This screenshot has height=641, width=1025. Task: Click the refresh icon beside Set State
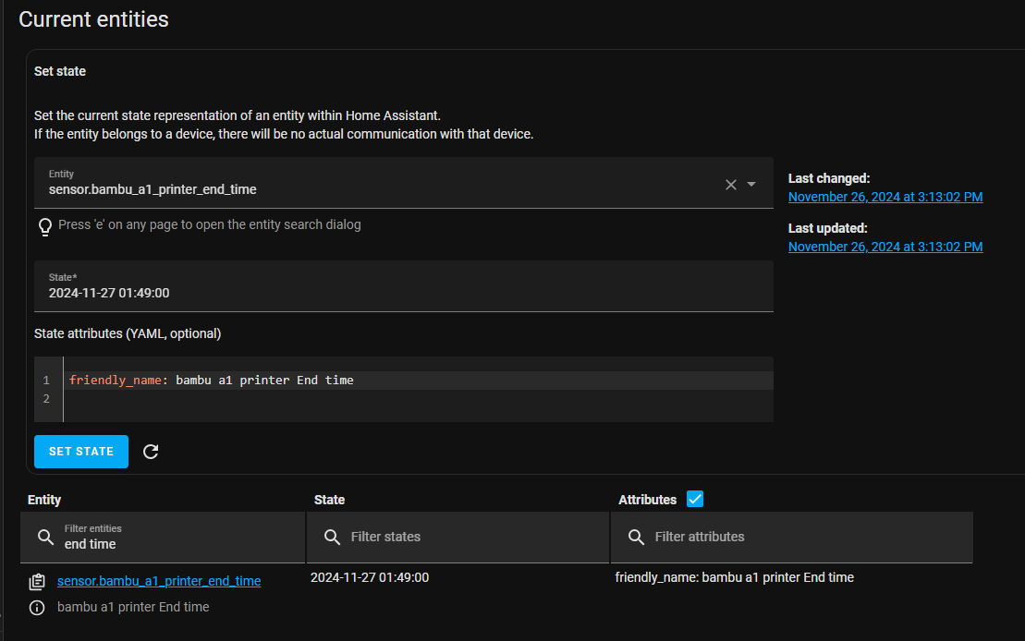[x=151, y=452]
